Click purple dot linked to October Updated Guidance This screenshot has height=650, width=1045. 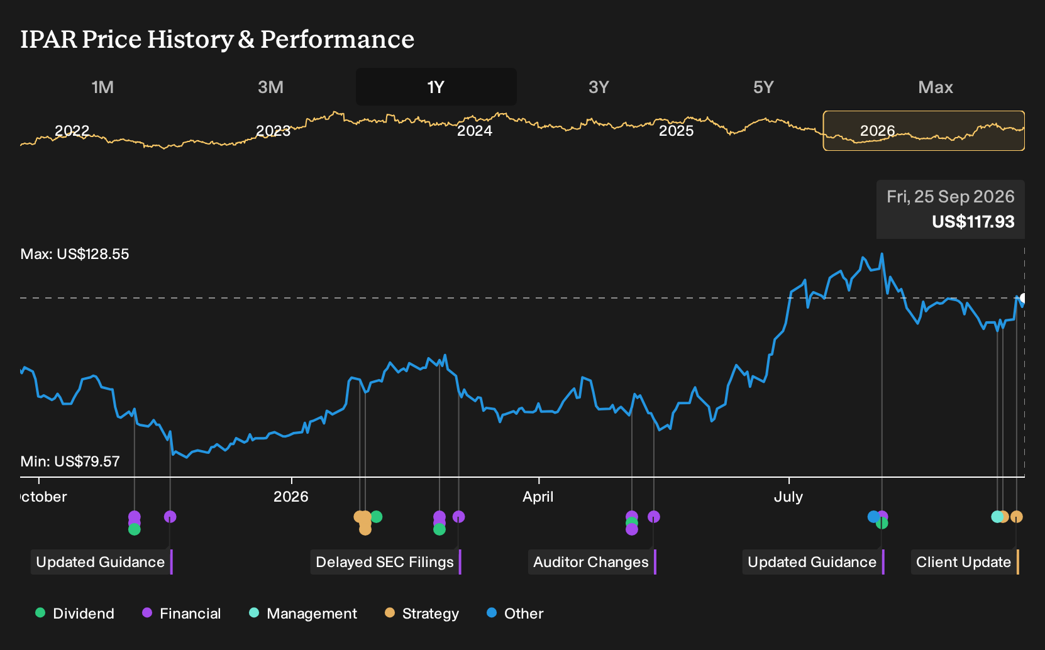(170, 517)
